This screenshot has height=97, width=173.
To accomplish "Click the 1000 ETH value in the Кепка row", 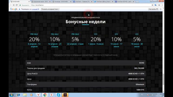I will point(140,90).
